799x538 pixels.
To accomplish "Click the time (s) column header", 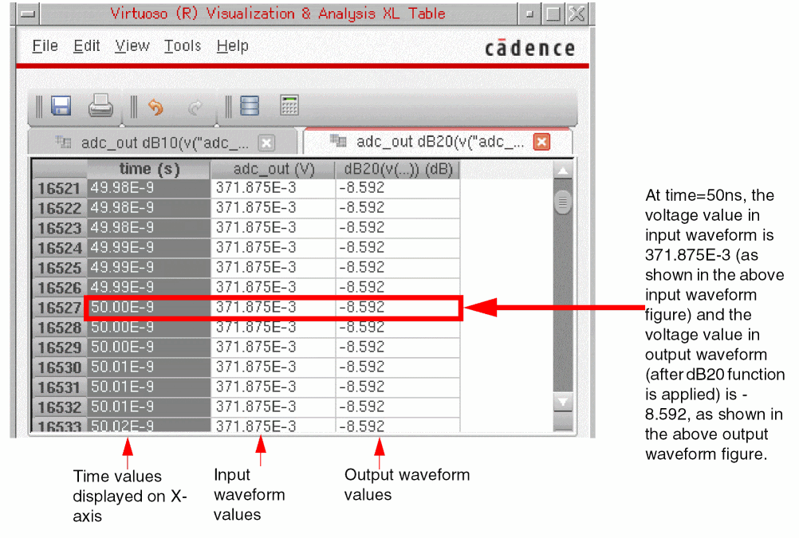I will click(x=149, y=169).
